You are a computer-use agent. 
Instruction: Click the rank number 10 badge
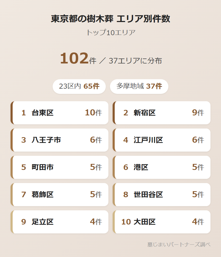[126, 222]
